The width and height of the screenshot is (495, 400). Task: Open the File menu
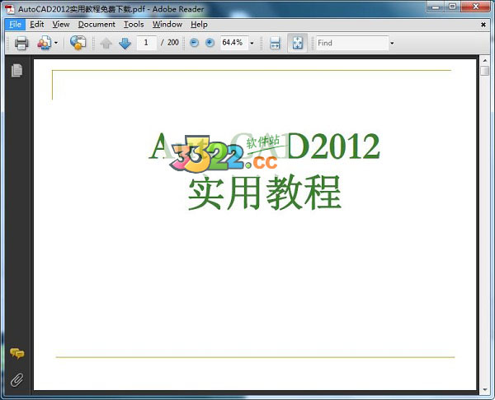pos(15,24)
